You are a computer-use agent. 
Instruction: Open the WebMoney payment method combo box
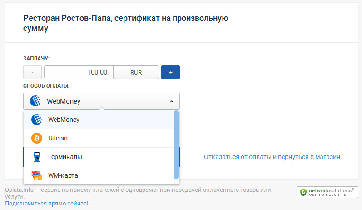101,101
